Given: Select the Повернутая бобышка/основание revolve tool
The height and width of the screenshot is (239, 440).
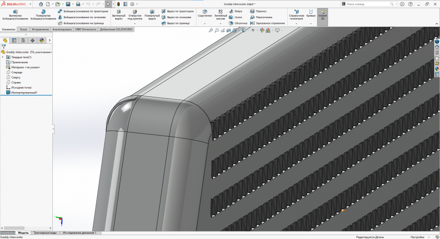Looking at the screenshot, I should pyautogui.click(x=43, y=15).
